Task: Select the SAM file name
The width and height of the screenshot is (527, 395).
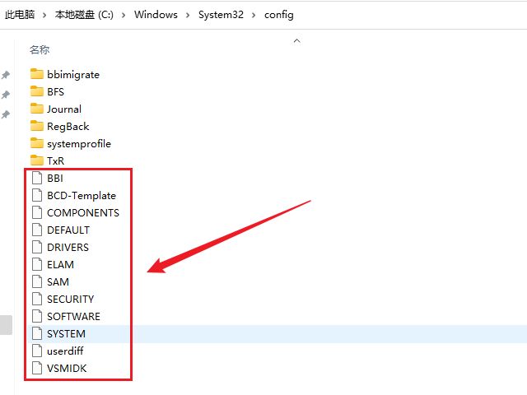Action: tap(58, 281)
